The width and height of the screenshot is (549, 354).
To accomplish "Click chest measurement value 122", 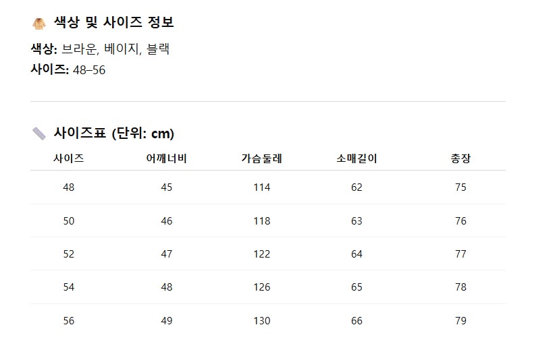I will [x=261, y=254].
